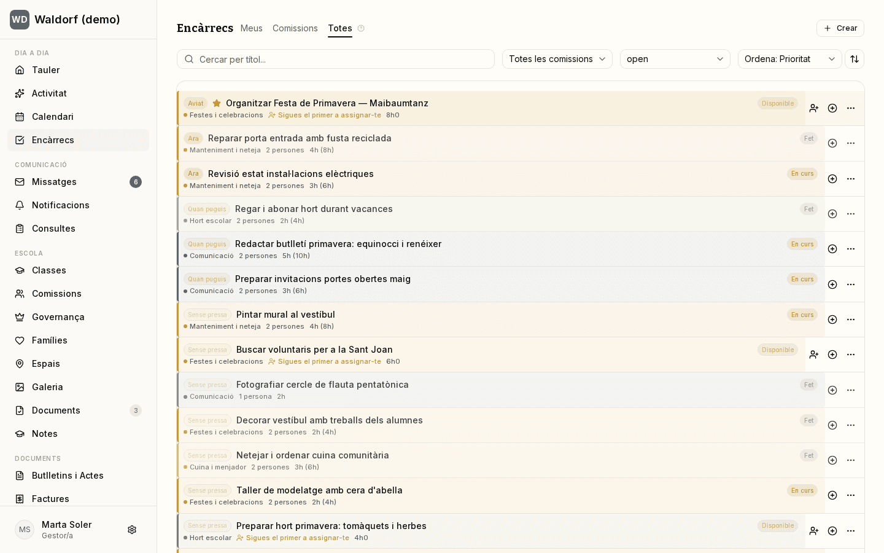This screenshot has height=553, width=884.
Task: Expand the Totes les comissions filter
Action: [557, 59]
